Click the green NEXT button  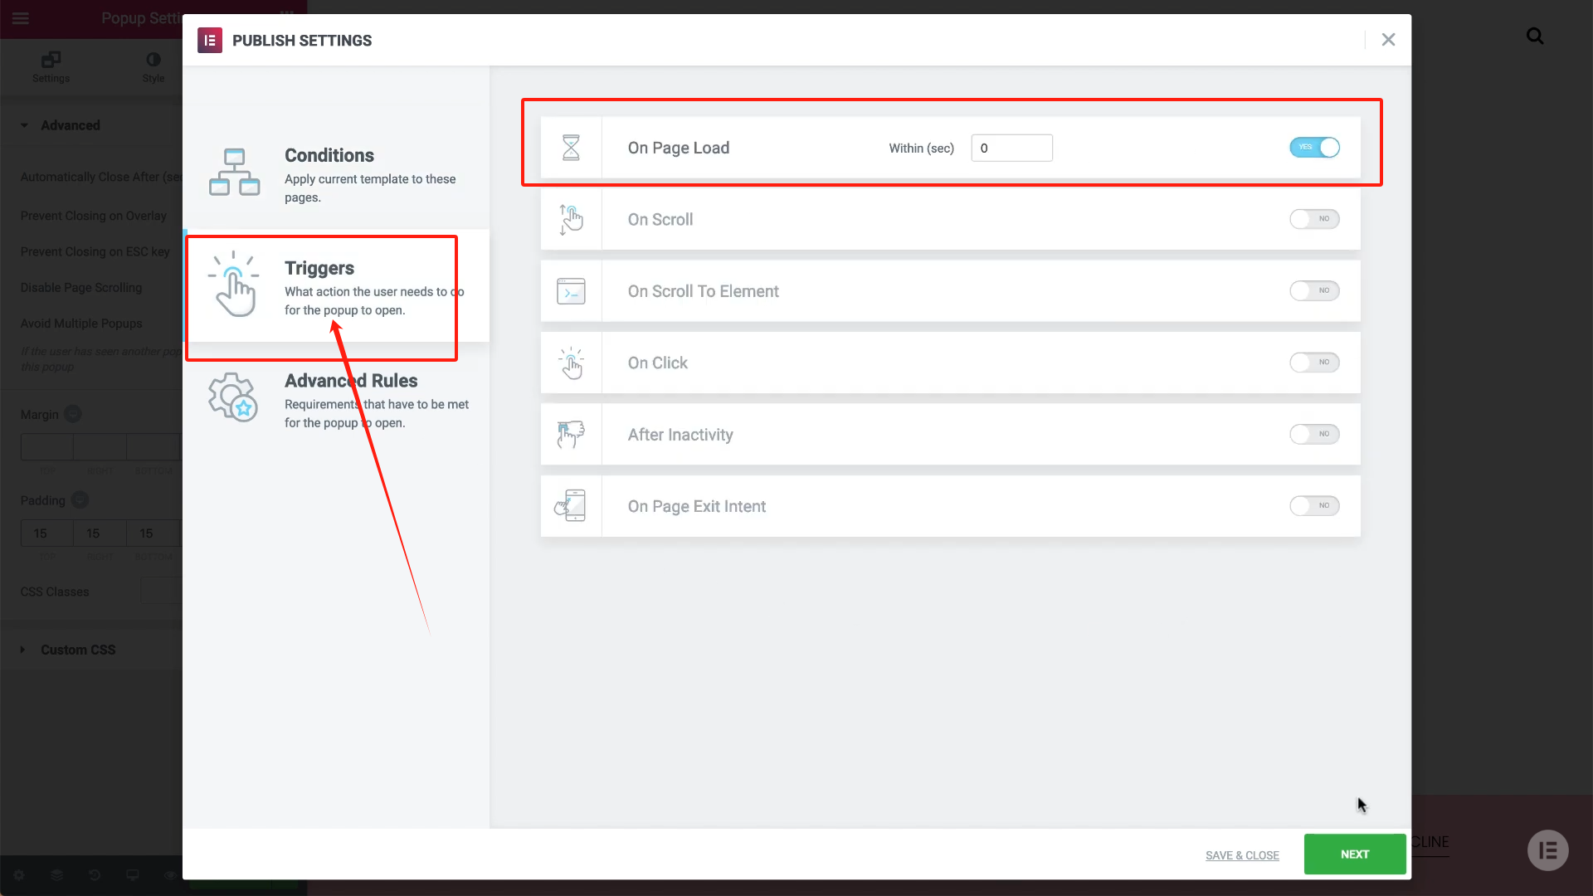(x=1354, y=855)
